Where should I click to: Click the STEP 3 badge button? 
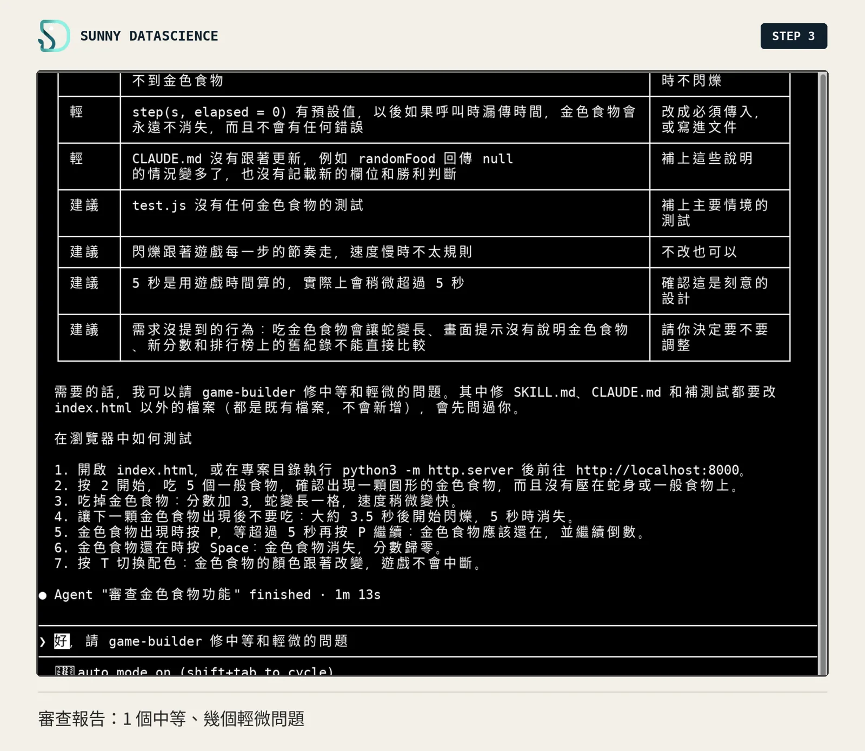coord(794,36)
